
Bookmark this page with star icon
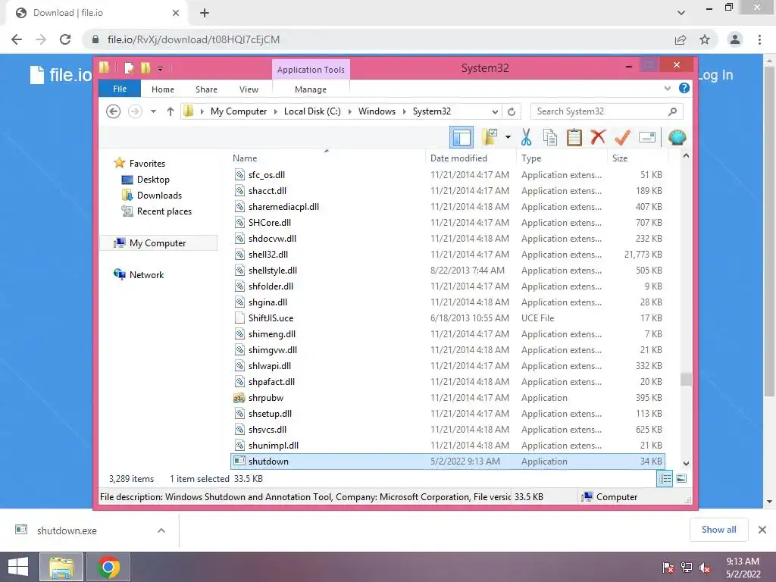(705, 39)
